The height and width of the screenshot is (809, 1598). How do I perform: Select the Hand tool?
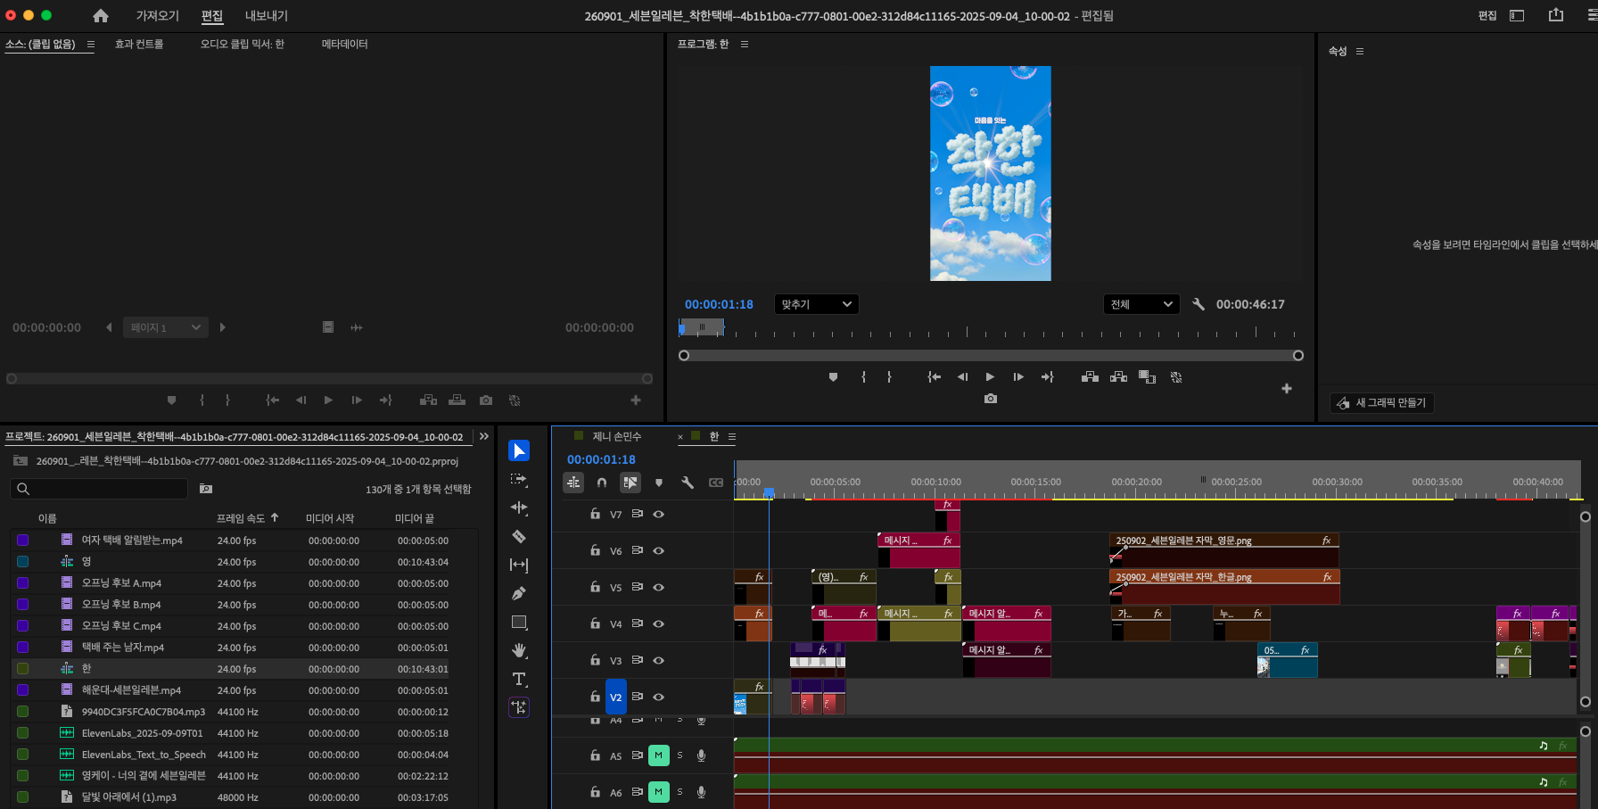click(x=519, y=650)
